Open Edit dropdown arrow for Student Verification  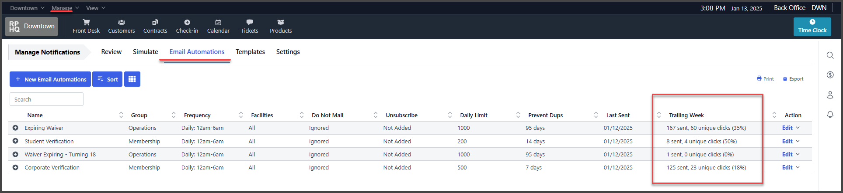(798, 141)
